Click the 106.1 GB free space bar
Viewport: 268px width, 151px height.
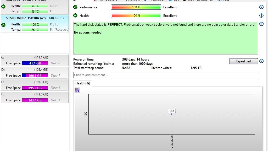pyautogui.click(x=35, y=75)
